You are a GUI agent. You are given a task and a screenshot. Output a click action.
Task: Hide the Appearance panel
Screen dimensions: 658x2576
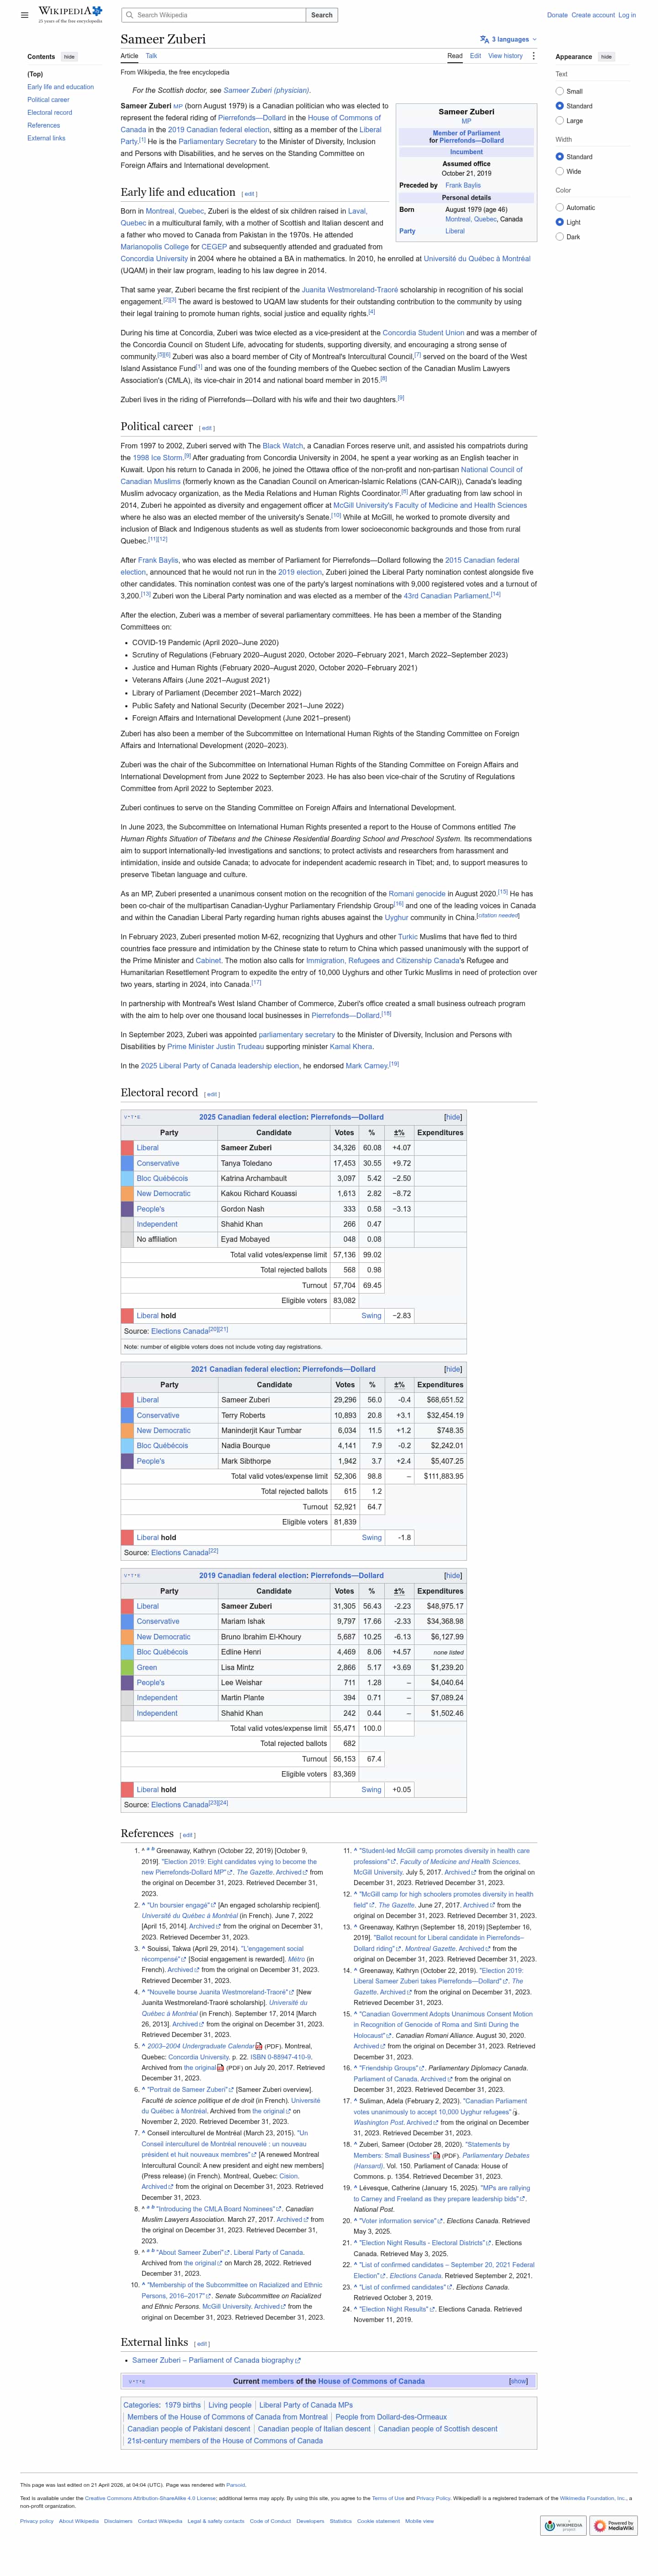tap(606, 57)
